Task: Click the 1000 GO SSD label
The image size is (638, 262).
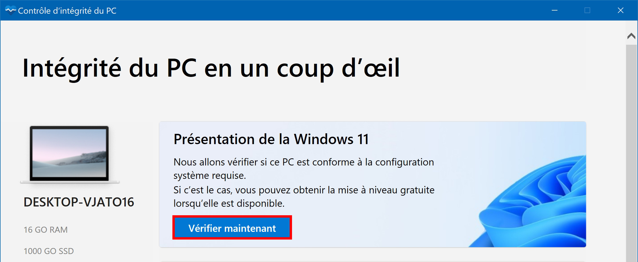Action: [49, 251]
